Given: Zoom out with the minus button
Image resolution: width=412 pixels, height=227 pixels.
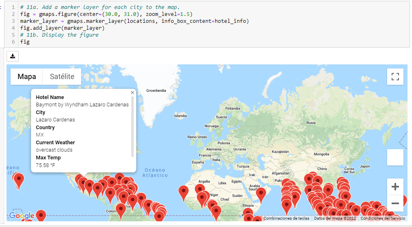Looking at the screenshot, I should tap(395, 203).
